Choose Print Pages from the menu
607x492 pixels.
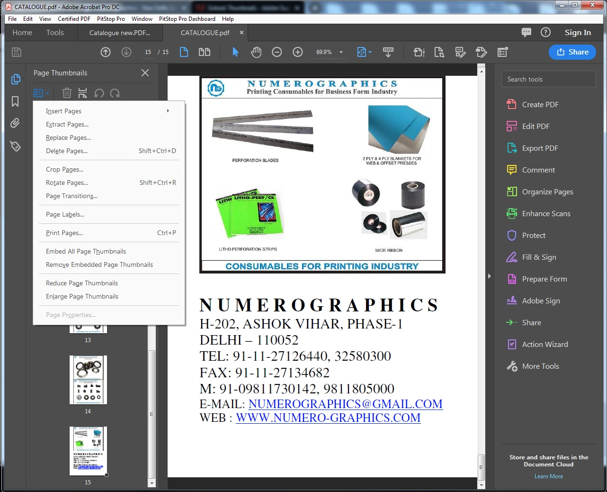pos(109,233)
